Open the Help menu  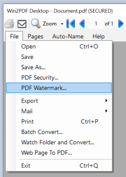point(99,37)
